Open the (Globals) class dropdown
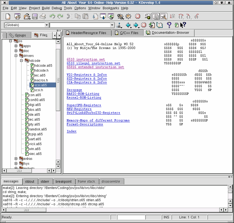 47,25
